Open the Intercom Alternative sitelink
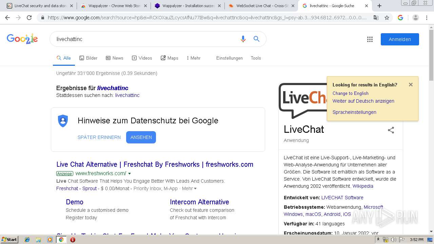The width and height of the screenshot is (434, 244). (199, 202)
